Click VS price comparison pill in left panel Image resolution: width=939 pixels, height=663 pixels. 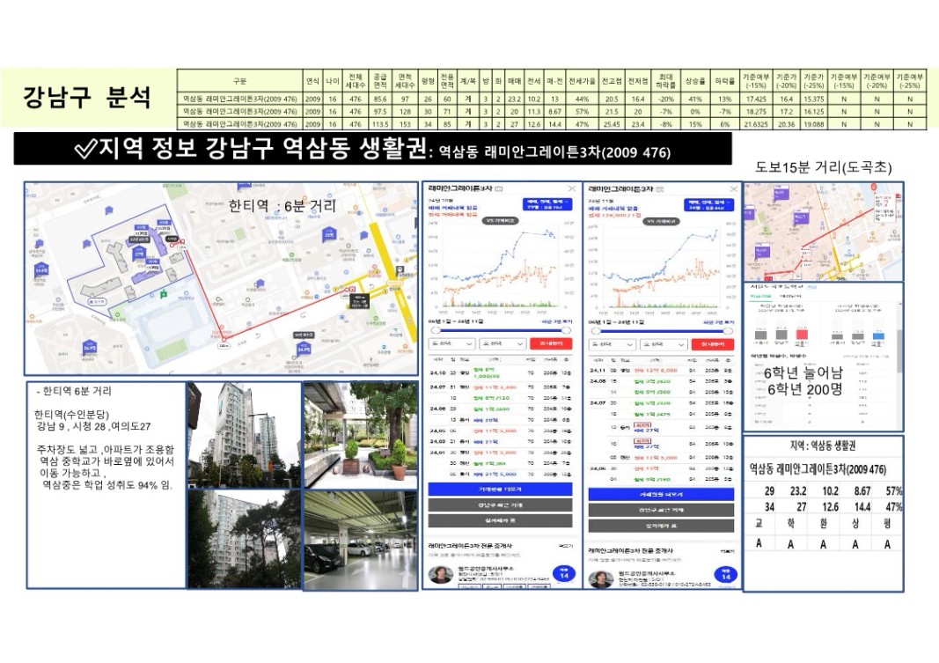tap(501, 221)
